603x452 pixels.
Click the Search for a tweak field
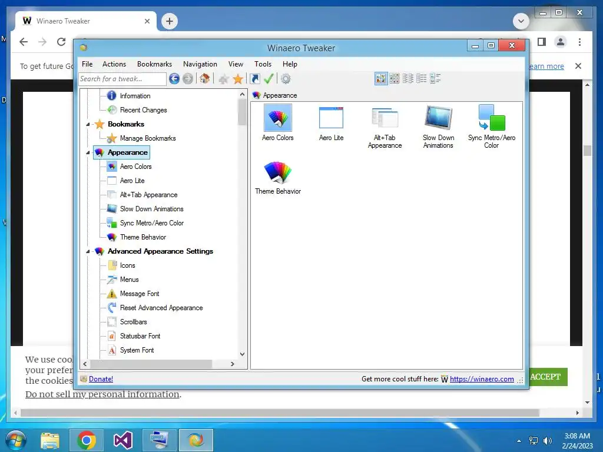[122, 79]
